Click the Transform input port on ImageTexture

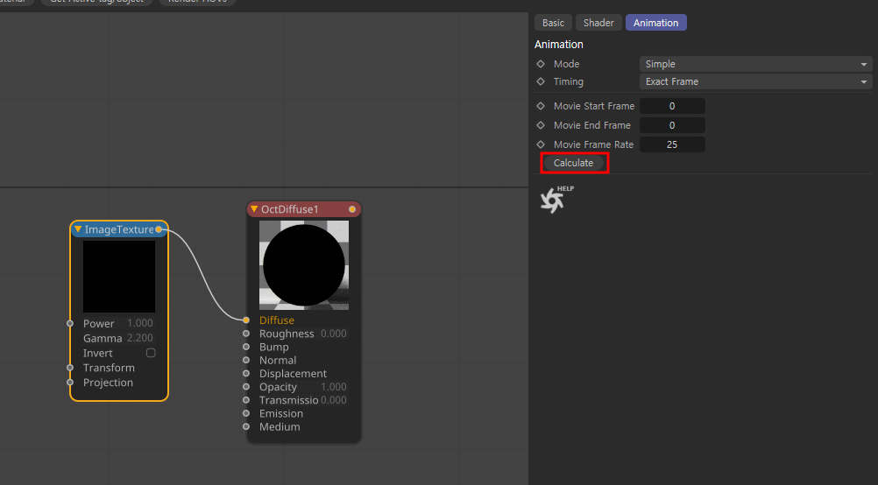click(70, 368)
